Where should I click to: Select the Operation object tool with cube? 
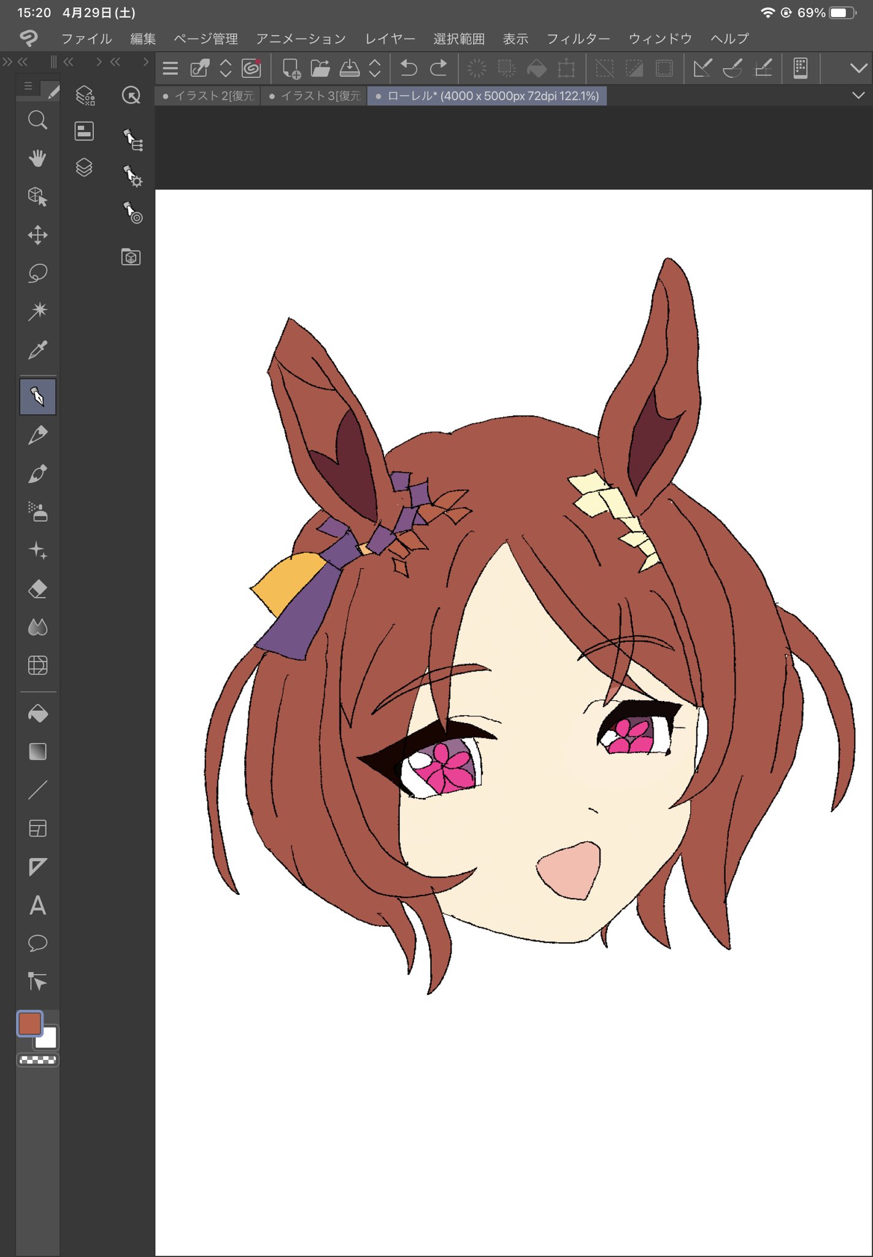point(37,196)
